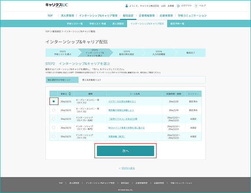251x193 pixels.
Task: Open 応募者管理 in main navigation
Action: click(166, 16)
